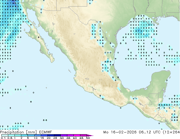
Task: Click the '10' legend scale label
Action: (35, 138)
